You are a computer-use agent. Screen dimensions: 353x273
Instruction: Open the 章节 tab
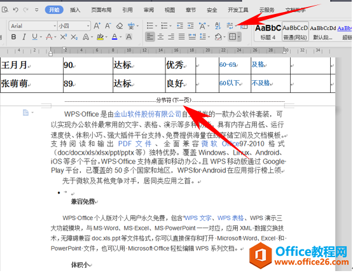click(191, 10)
